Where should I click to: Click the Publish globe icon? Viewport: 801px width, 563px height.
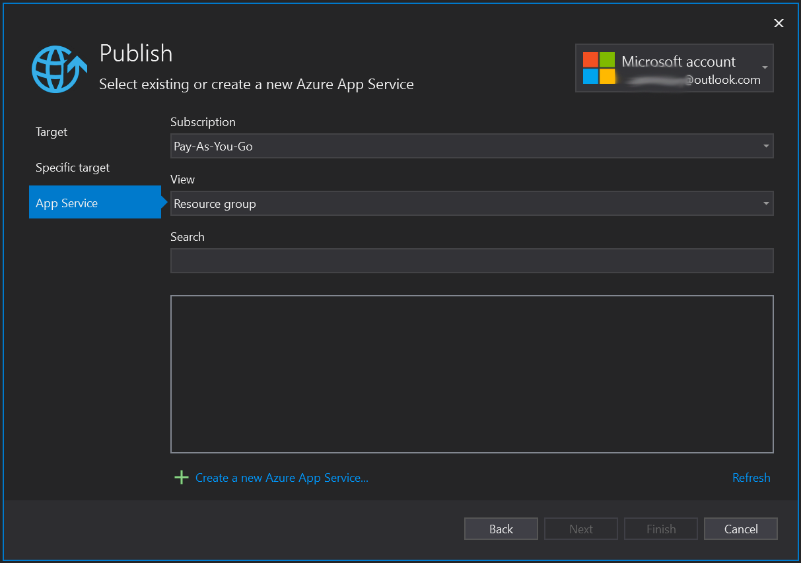coord(59,69)
